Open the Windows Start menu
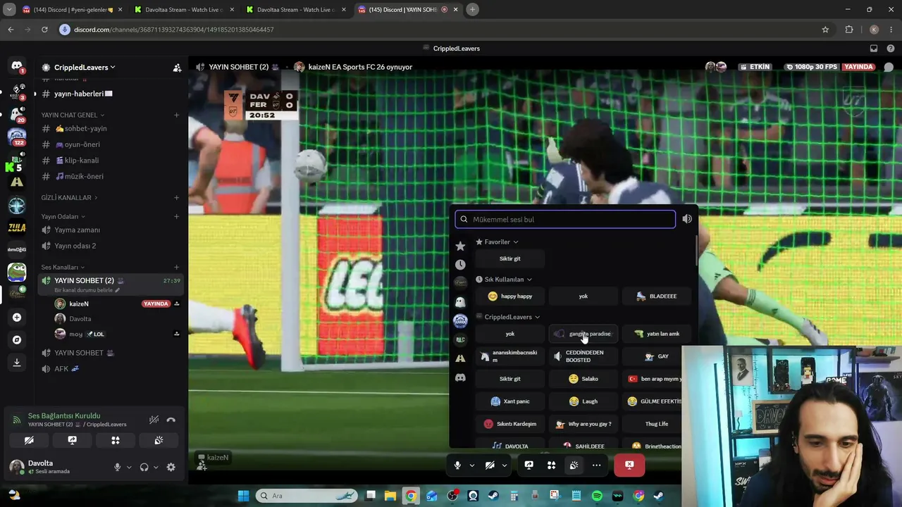902x507 pixels. pyautogui.click(x=243, y=496)
